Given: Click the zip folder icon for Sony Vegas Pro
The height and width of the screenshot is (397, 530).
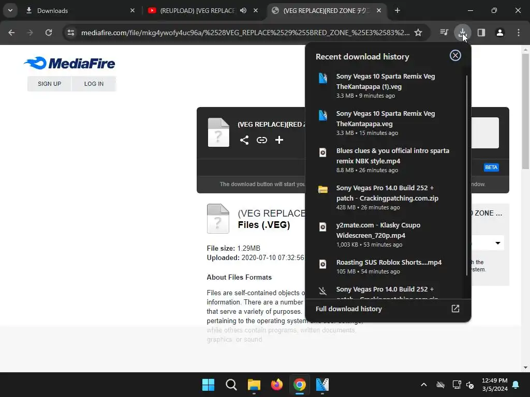Looking at the screenshot, I should point(323,189).
